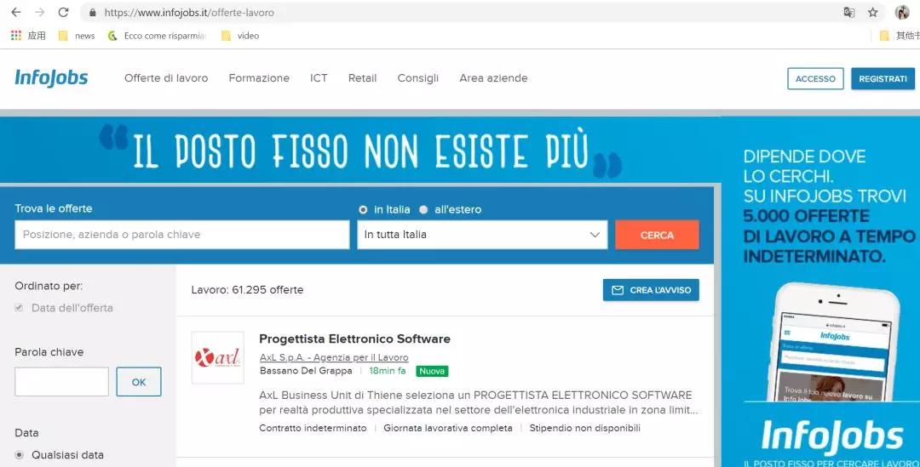Click the ACCESSO button
This screenshot has width=920, height=467.
[815, 78]
